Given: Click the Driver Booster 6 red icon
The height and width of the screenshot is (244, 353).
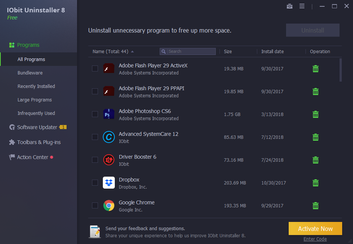Looking at the screenshot, I should coord(109,160).
